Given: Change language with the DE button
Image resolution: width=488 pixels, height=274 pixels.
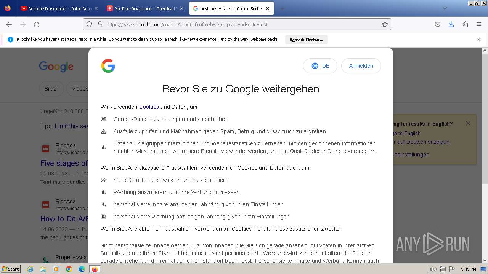Looking at the screenshot, I should pyautogui.click(x=320, y=66).
